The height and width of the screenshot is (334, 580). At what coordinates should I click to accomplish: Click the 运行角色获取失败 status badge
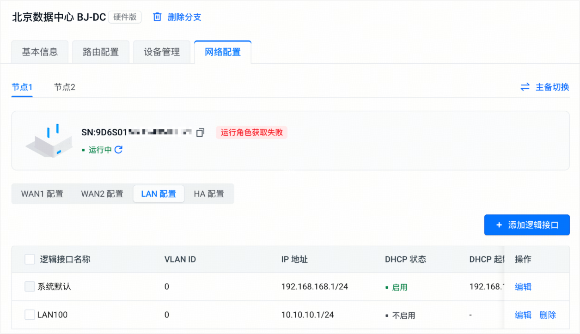click(251, 133)
